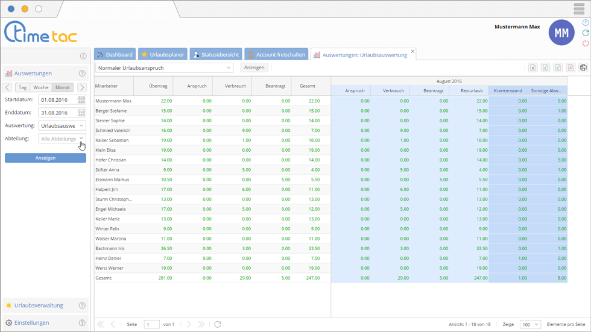Viewport: 591px width, 332px height.
Task: Open help via blue question mark icon
Action: point(586,22)
